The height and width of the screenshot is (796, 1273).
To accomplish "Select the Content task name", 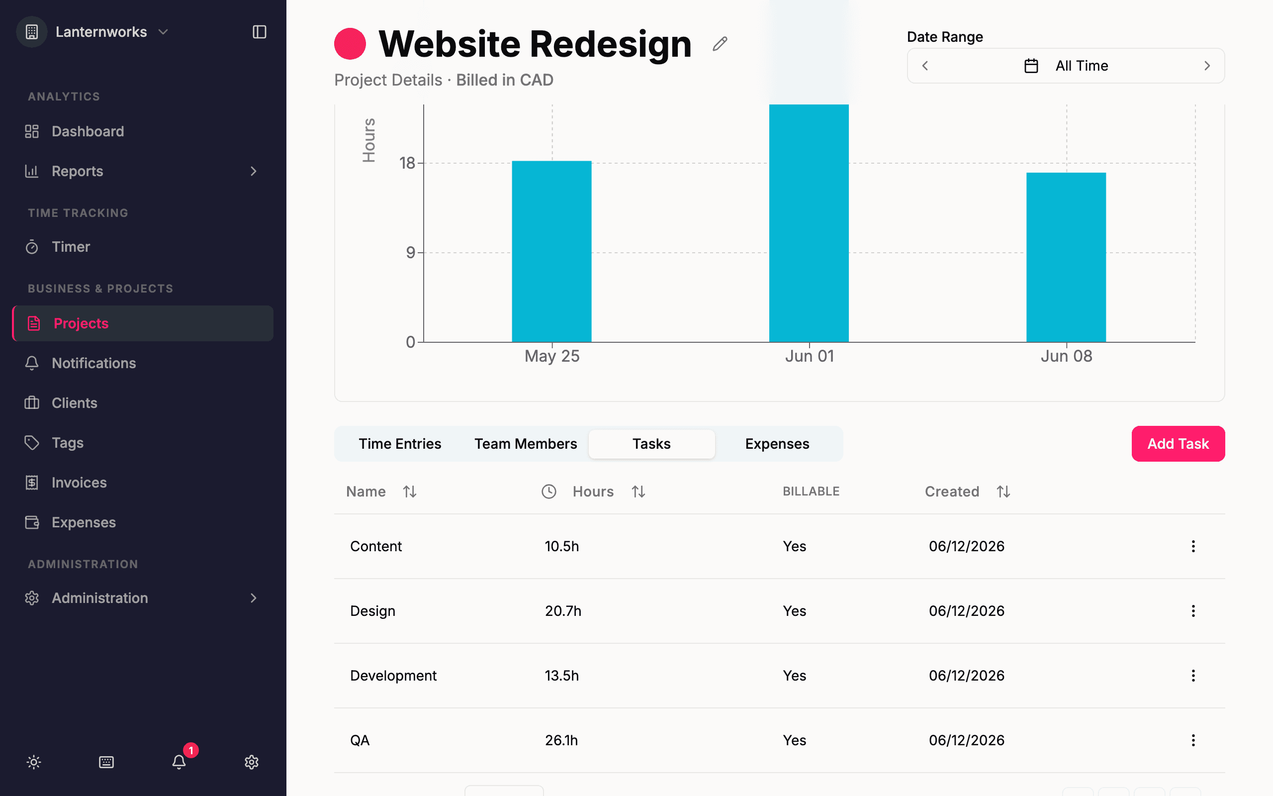I will 375,546.
